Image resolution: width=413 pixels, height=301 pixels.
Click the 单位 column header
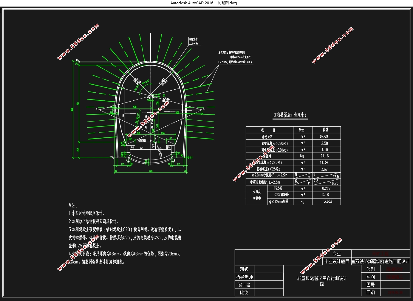tap(301, 130)
